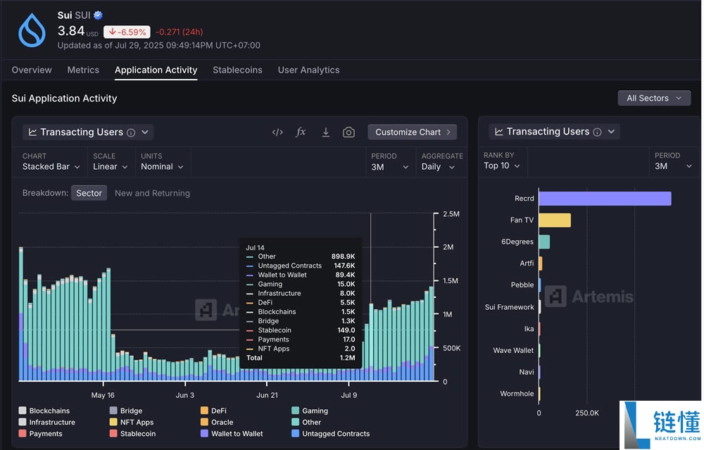704x450 pixels.
Task: Click the fx formula icon
Action: (x=301, y=132)
